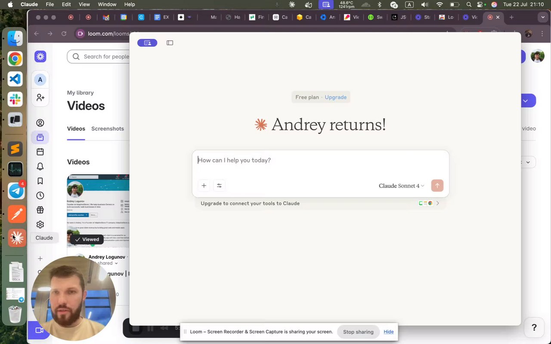Click the help question mark button
The width and height of the screenshot is (551, 344).
point(534,328)
